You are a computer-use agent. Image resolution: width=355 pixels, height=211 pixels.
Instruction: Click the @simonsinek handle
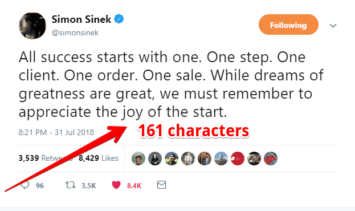point(75,33)
